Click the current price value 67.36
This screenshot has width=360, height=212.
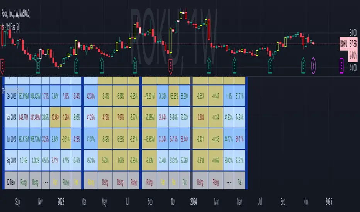(353, 44)
